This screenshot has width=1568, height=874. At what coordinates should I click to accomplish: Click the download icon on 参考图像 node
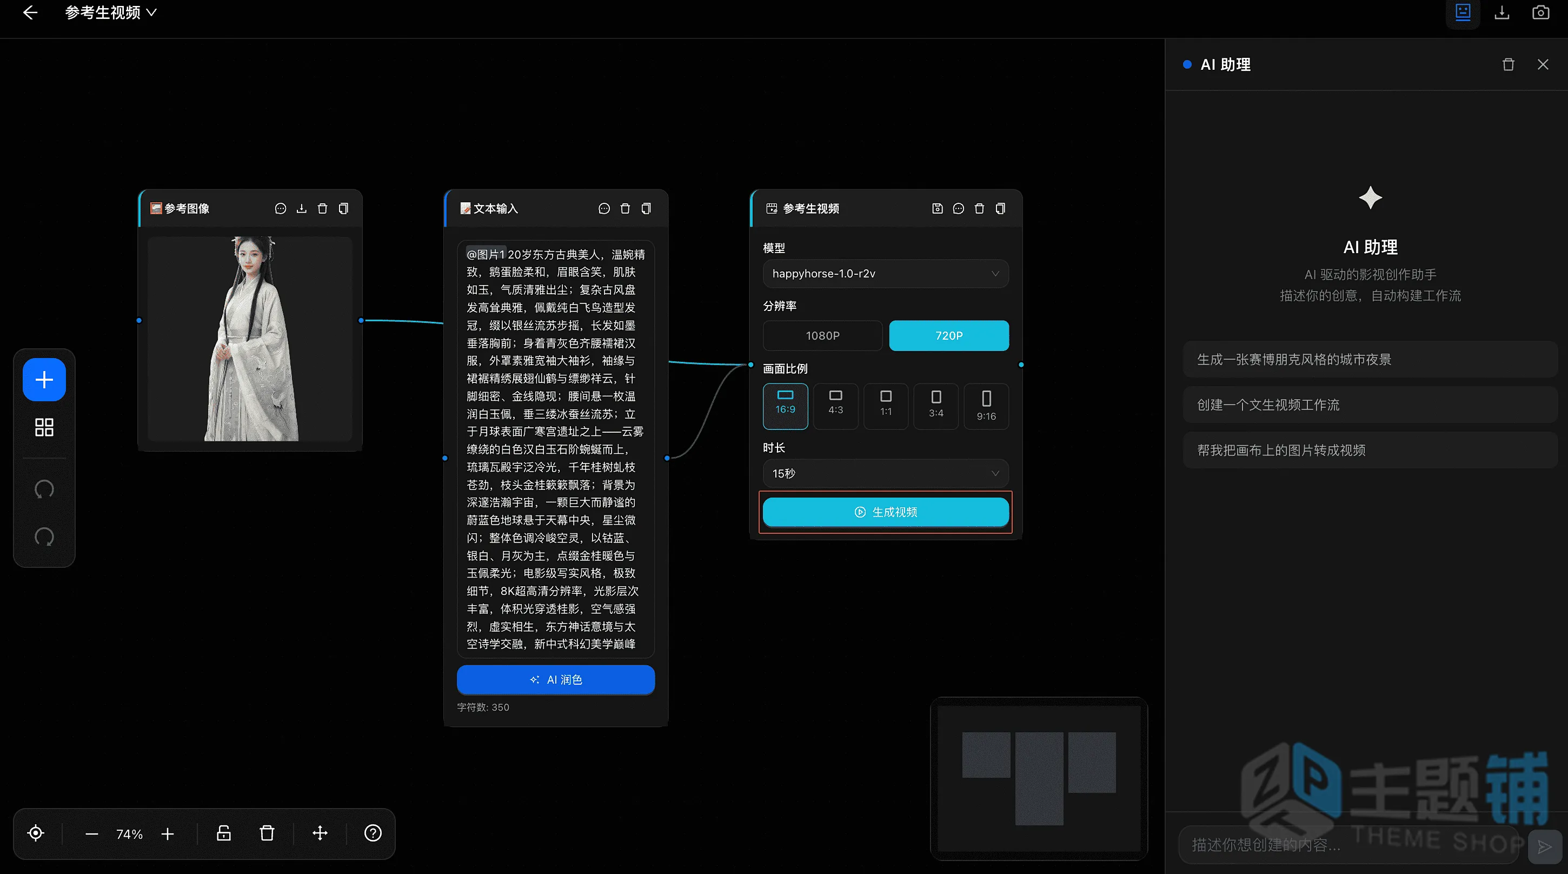tap(301, 209)
